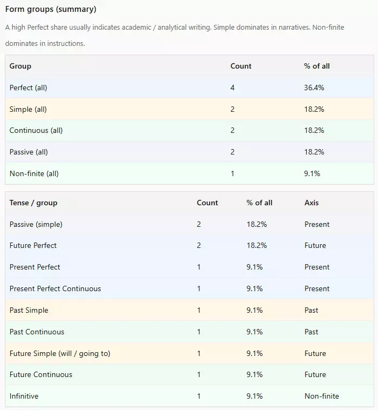Viewport: 378px width, 410px height.
Task: Select '% of all' header in Group table
Action: (x=317, y=66)
